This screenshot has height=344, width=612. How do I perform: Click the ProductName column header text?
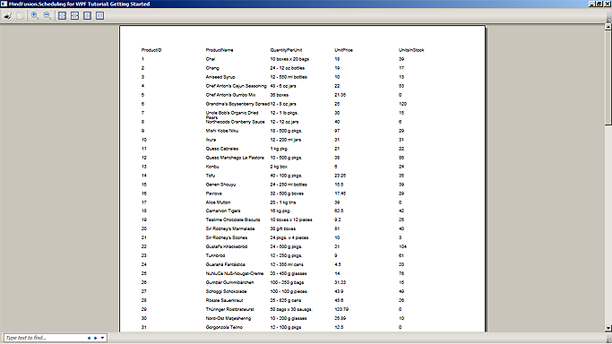pos(220,50)
